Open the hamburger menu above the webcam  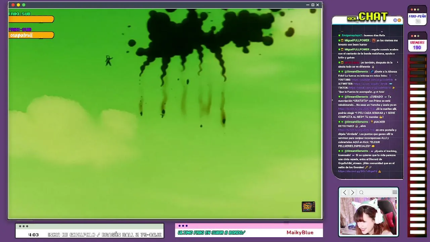tap(395, 192)
